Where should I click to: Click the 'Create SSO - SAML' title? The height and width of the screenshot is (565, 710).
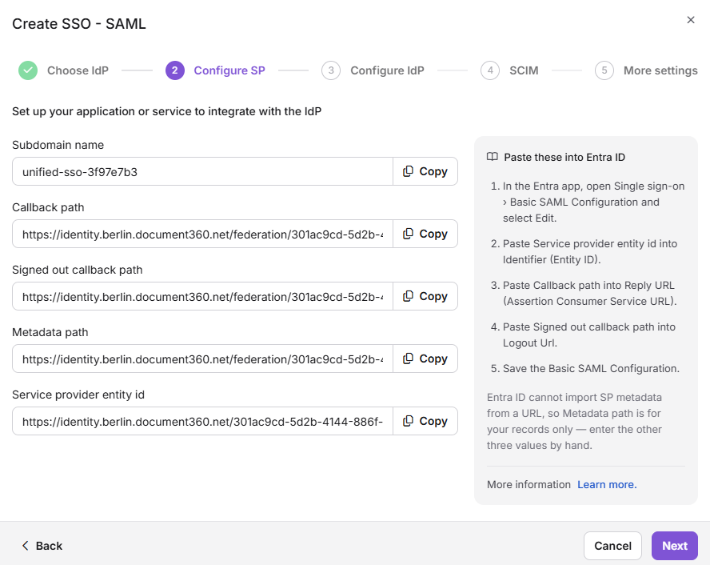[x=79, y=23]
